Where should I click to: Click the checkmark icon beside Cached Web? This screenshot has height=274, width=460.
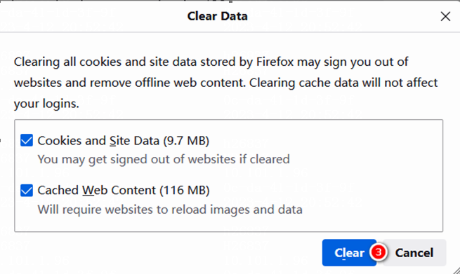click(27, 191)
